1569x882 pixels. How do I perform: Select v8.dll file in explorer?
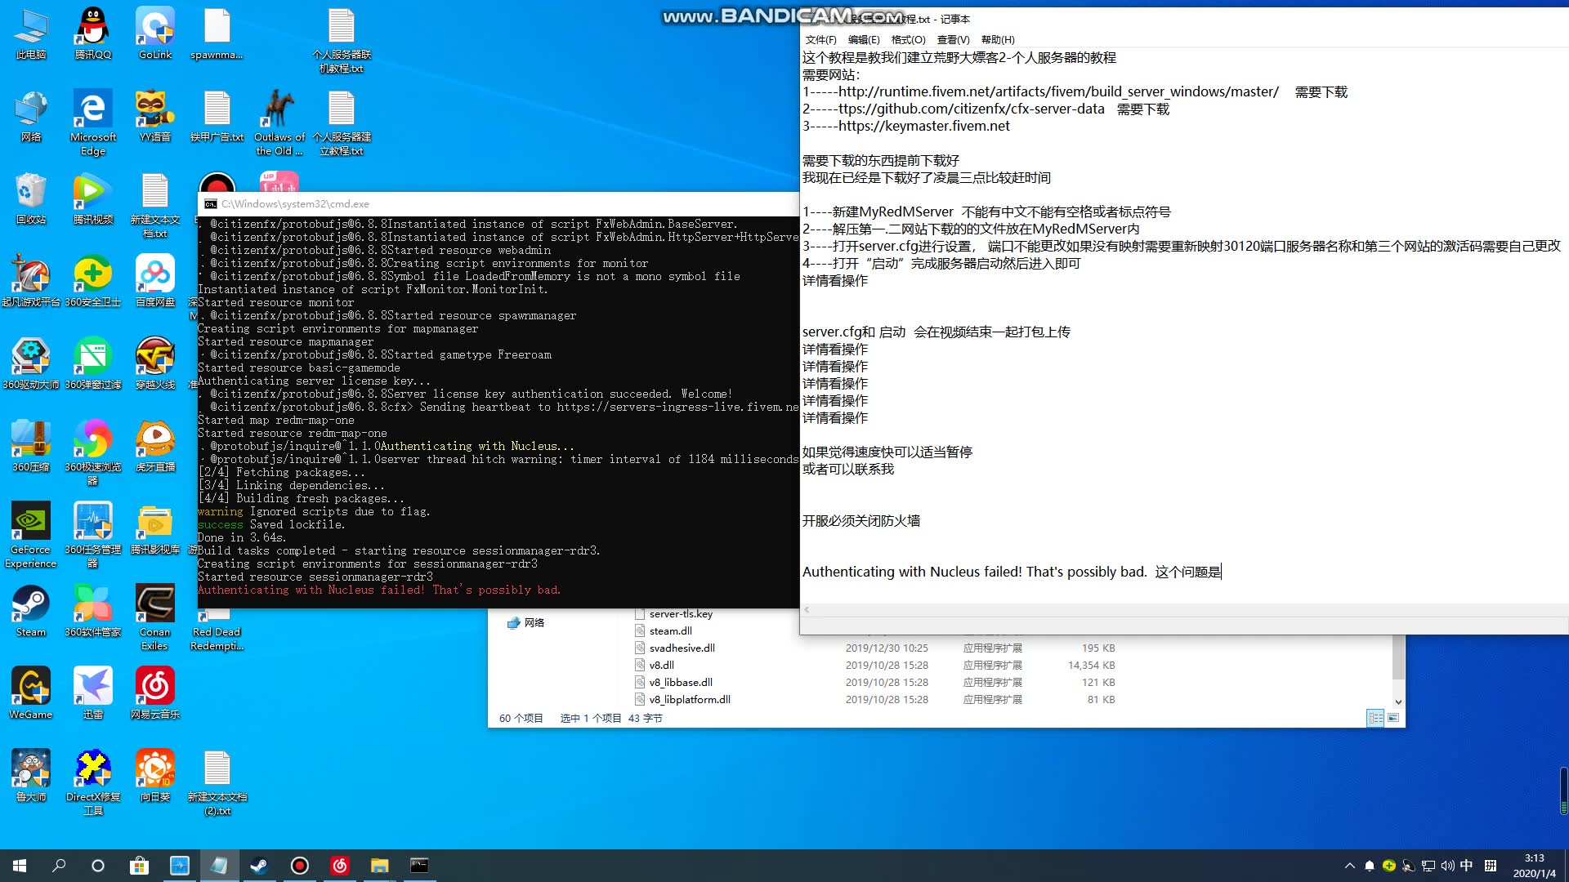(659, 665)
